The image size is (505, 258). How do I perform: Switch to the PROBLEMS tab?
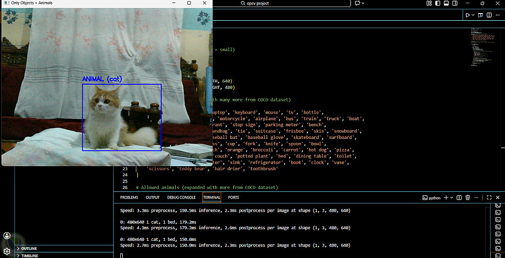129,197
